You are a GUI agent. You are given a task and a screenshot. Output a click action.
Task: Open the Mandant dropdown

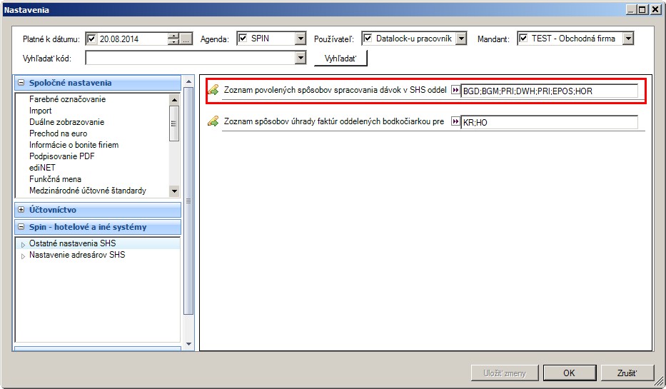tap(628, 39)
